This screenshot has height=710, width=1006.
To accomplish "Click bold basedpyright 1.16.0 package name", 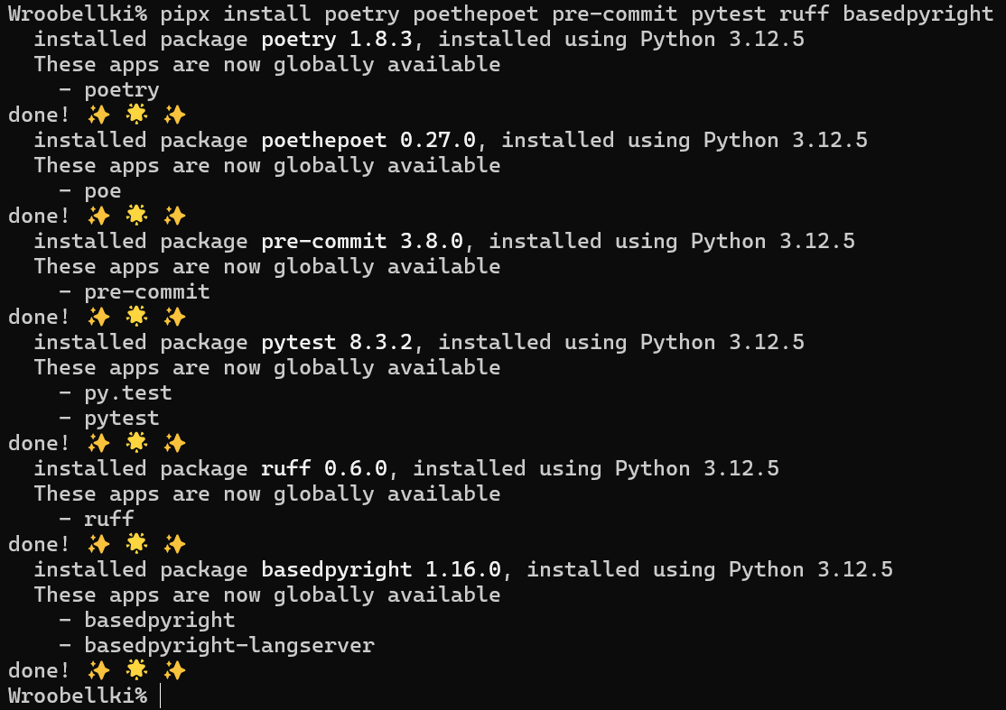I will (381, 569).
